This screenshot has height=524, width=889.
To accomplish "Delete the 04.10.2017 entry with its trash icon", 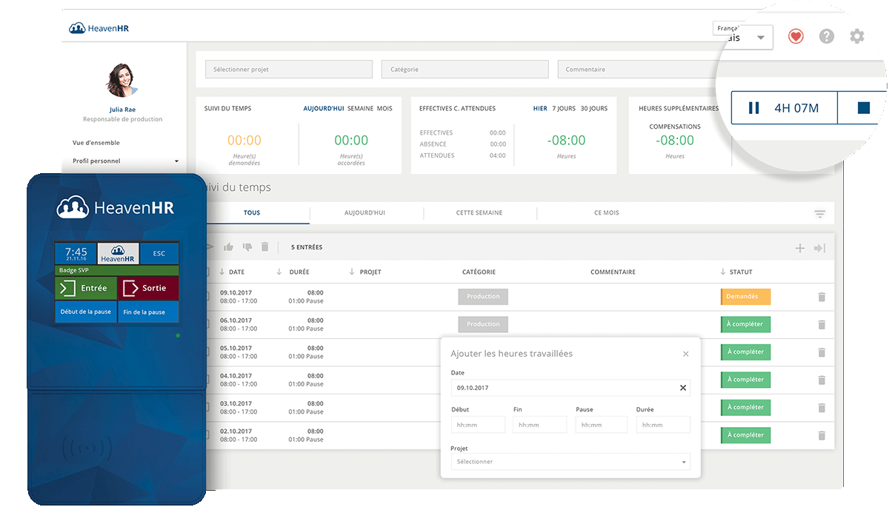I will [822, 380].
